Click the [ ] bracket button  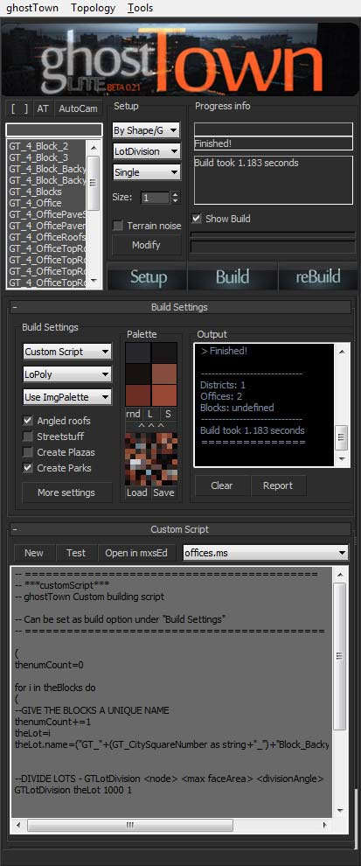(x=19, y=108)
